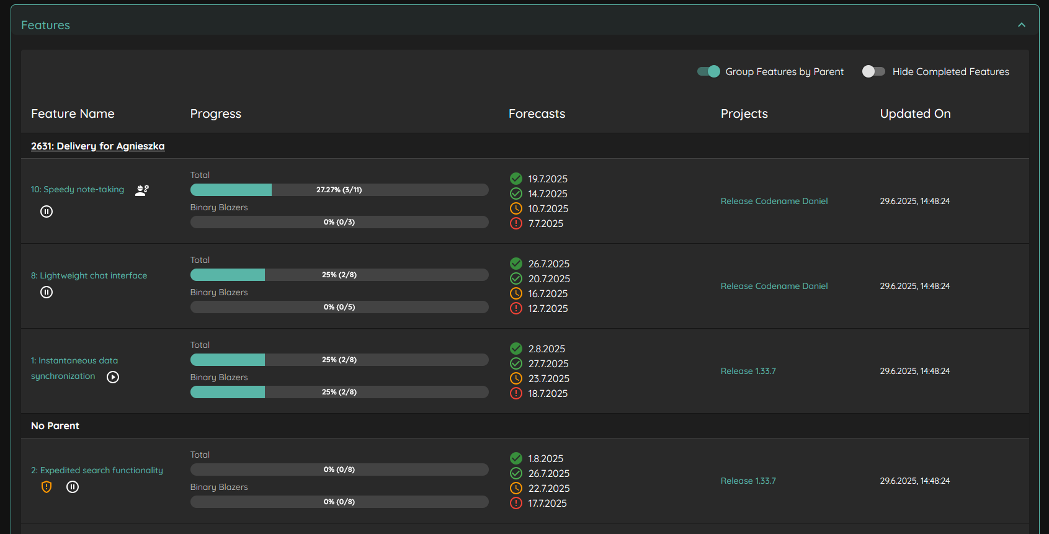Open feature 10: Speedy note-taking
The width and height of the screenshot is (1049, 534).
pyautogui.click(x=78, y=189)
